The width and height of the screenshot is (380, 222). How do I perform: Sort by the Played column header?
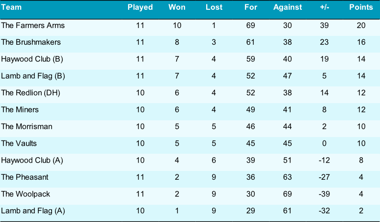140,7
